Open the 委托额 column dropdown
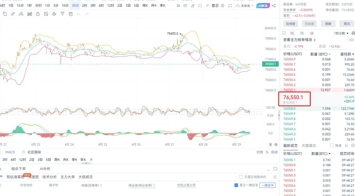This screenshot has width=355, height=196. point(347,54)
